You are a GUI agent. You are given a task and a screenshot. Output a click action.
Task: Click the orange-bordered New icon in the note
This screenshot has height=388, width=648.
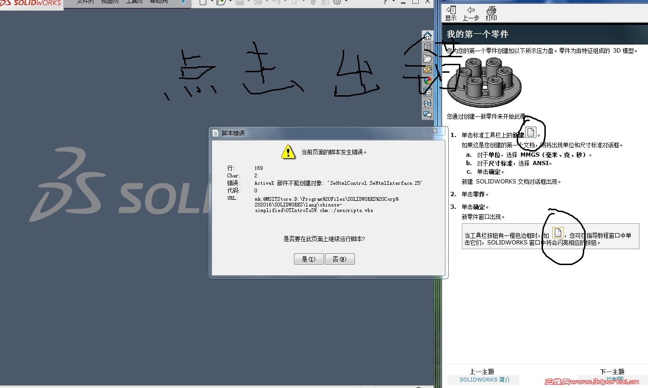pos(558,232)
